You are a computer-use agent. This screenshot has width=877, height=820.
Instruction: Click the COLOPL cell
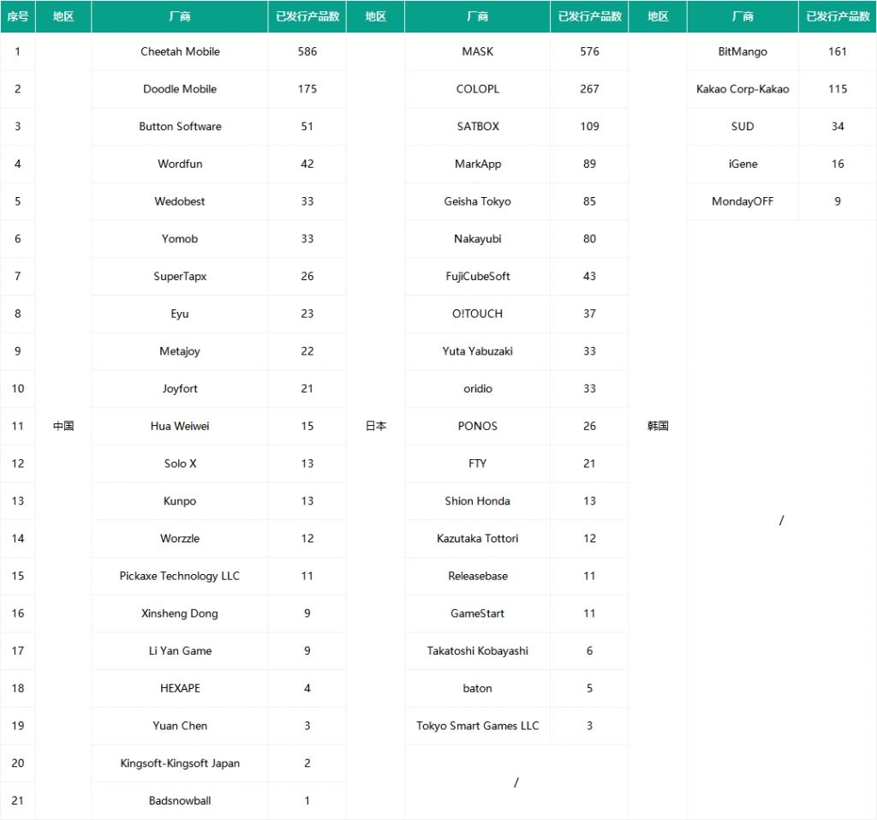477,89
